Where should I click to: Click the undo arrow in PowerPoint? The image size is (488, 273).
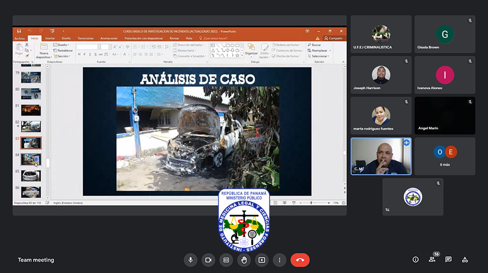[x=29, y=31]
